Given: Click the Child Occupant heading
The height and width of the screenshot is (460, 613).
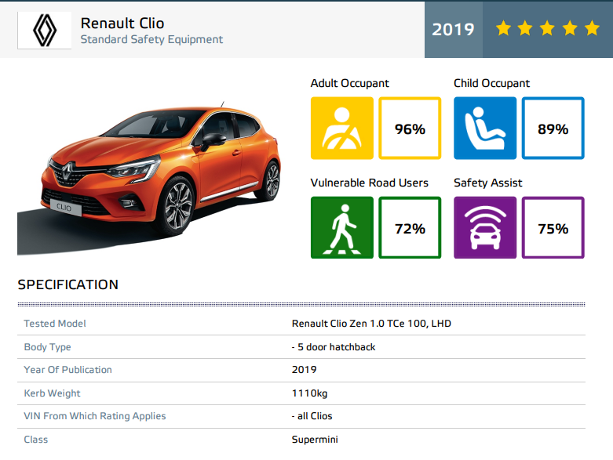Looking at the screenshot, I should [x=491, y=83].
